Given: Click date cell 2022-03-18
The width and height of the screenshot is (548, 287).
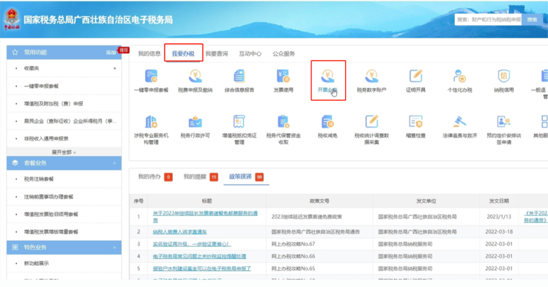Looking at the screenshot, I should click(x=499, y=232).
